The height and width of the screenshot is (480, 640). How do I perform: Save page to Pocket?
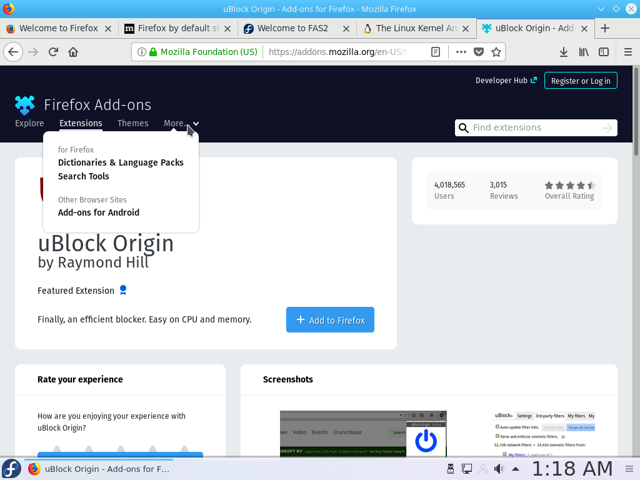(x=479, y=52)
